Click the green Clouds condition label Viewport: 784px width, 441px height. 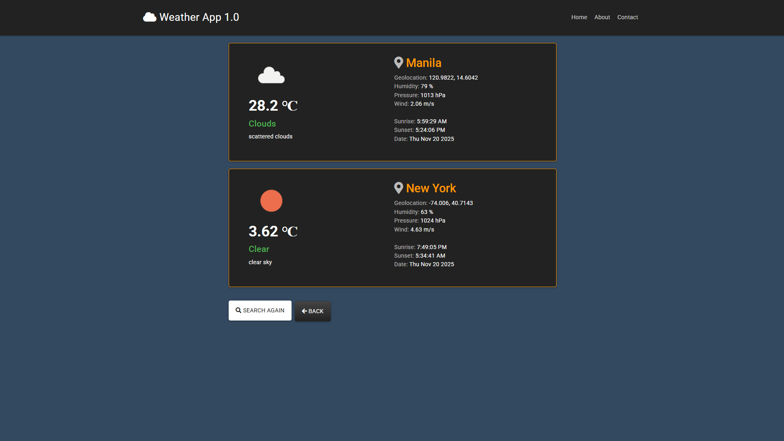262,124
